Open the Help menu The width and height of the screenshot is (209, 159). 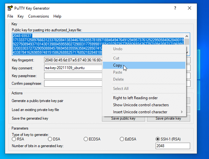(57, 16)
